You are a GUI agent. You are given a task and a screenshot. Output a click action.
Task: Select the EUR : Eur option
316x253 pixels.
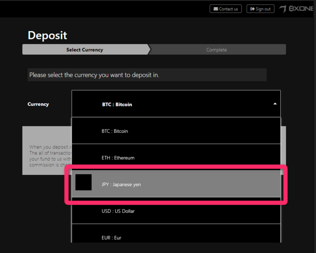click(x=112, y=238)
